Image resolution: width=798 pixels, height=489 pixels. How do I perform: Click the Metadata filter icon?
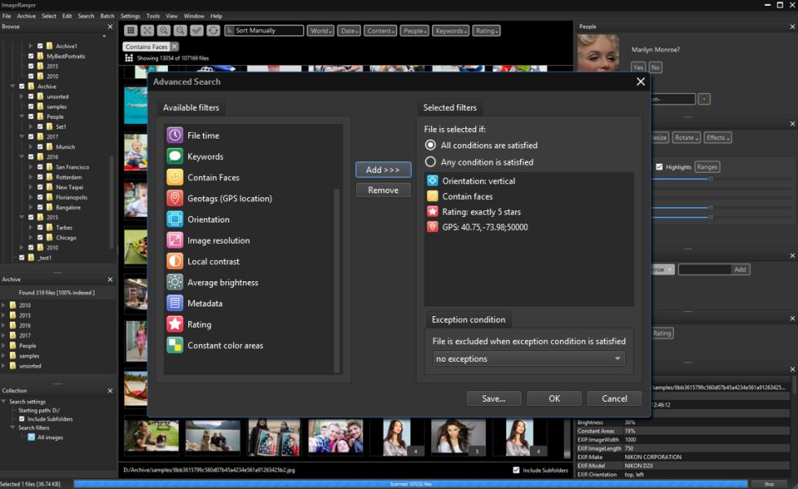click(174, 303)
